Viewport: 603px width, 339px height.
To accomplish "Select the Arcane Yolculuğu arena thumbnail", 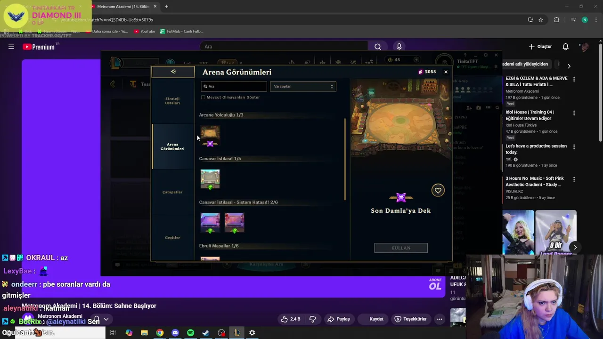I will (x=210, y=136).
